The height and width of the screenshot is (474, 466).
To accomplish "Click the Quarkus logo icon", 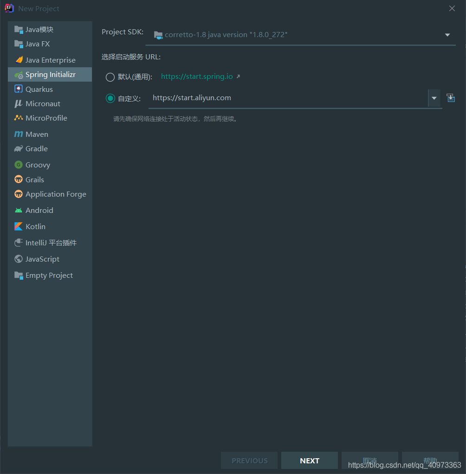I will click(19, 89).
